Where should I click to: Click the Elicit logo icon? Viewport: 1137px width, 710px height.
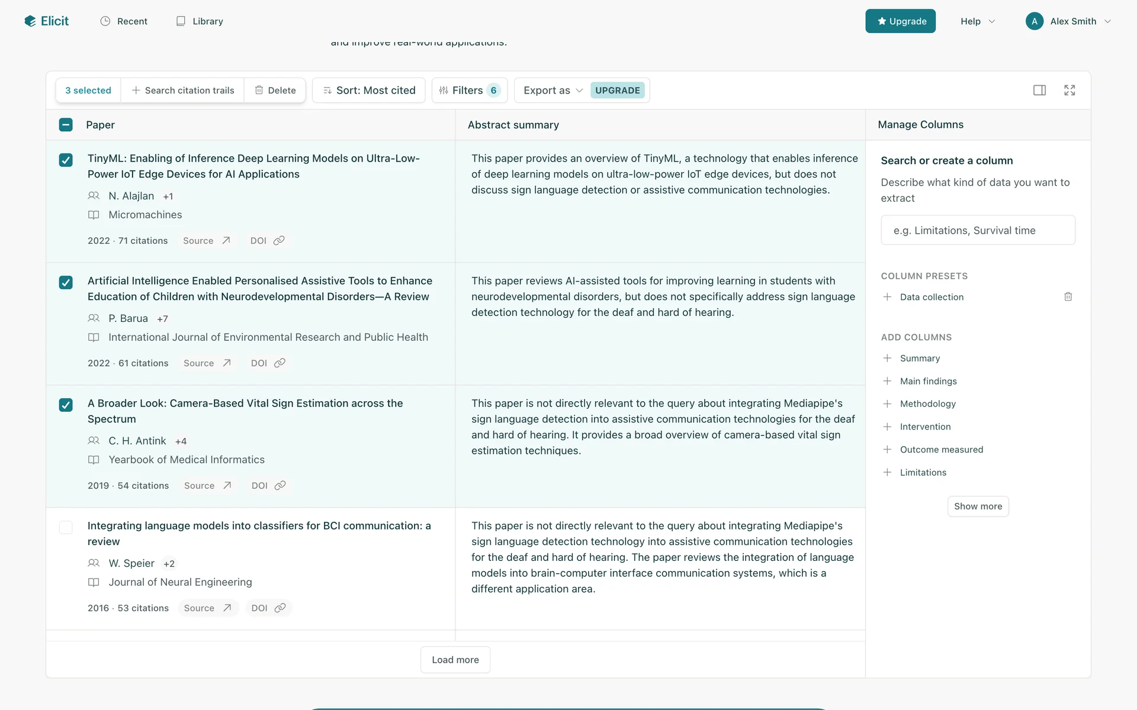[30, 21]
